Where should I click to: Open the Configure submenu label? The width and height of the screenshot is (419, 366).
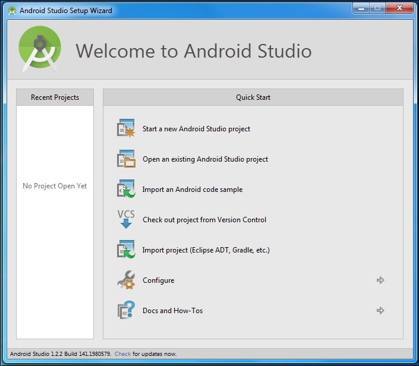(x=159, y=280)
